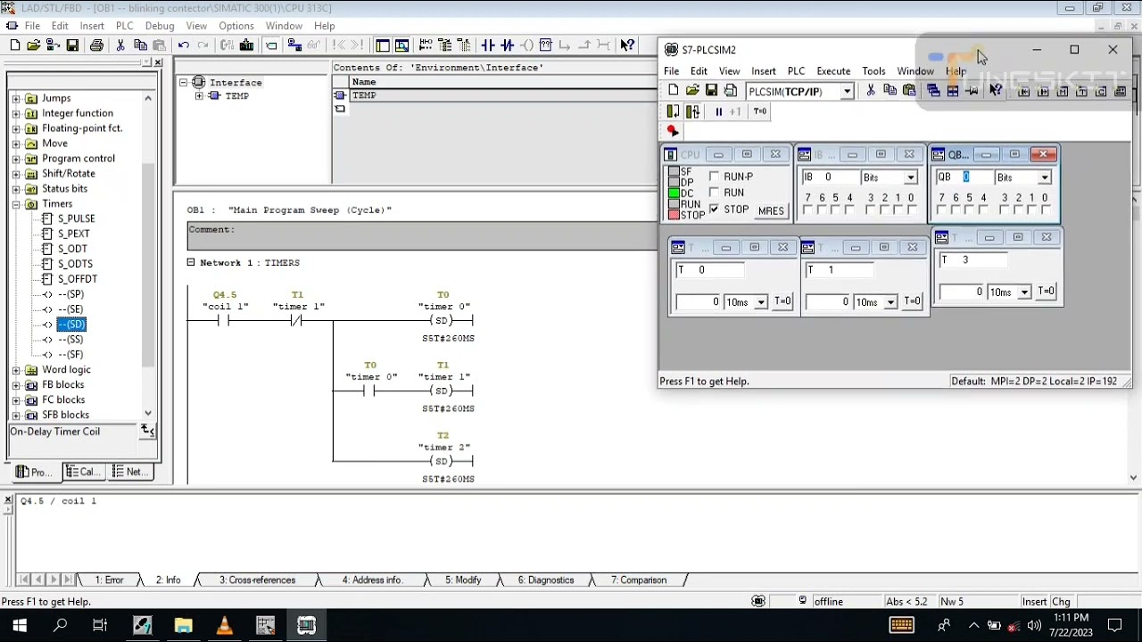Open File Explorer from Windows taskbar

click(183, 626)
